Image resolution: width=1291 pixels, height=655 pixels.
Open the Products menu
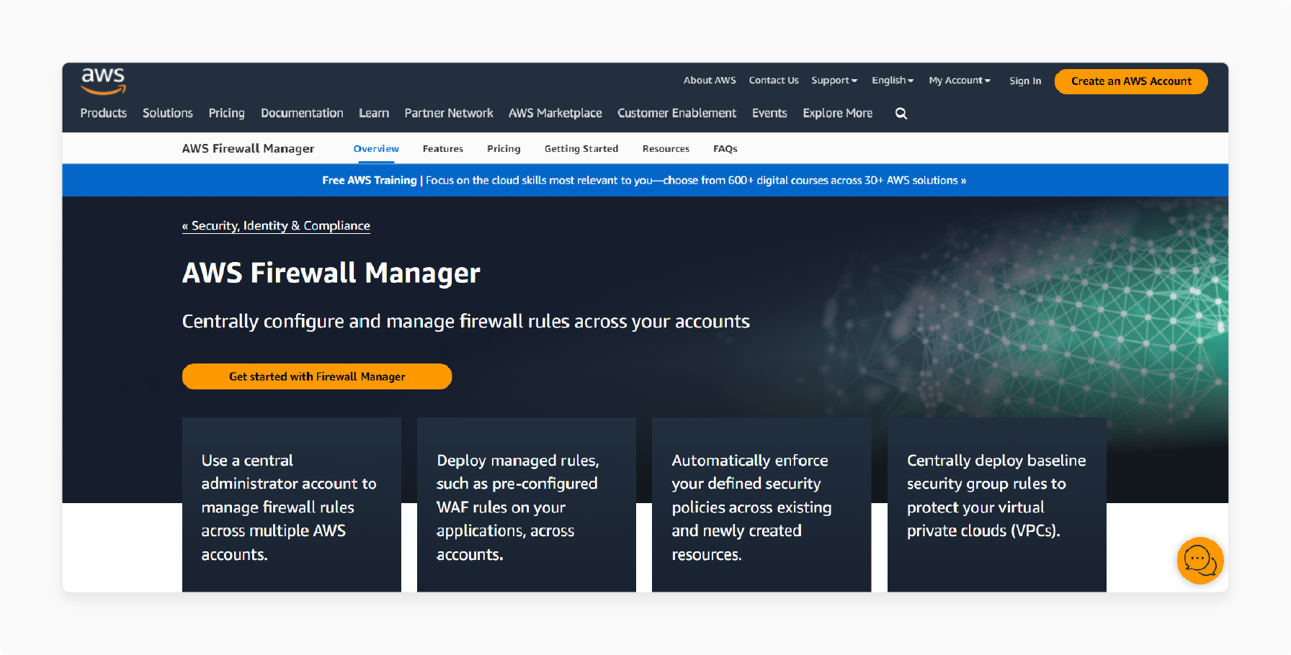pos(104,113)
